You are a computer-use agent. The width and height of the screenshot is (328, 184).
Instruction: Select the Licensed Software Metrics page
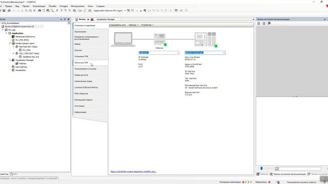(x=90, y=87)
